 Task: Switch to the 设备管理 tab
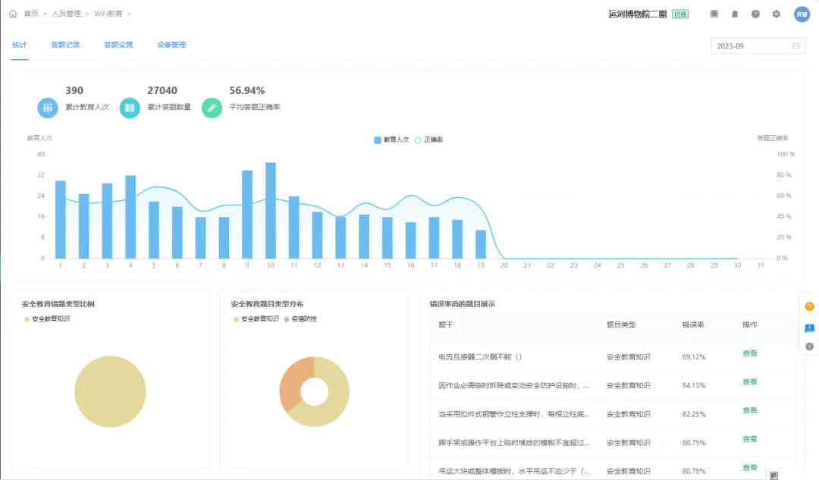point(171,45)
